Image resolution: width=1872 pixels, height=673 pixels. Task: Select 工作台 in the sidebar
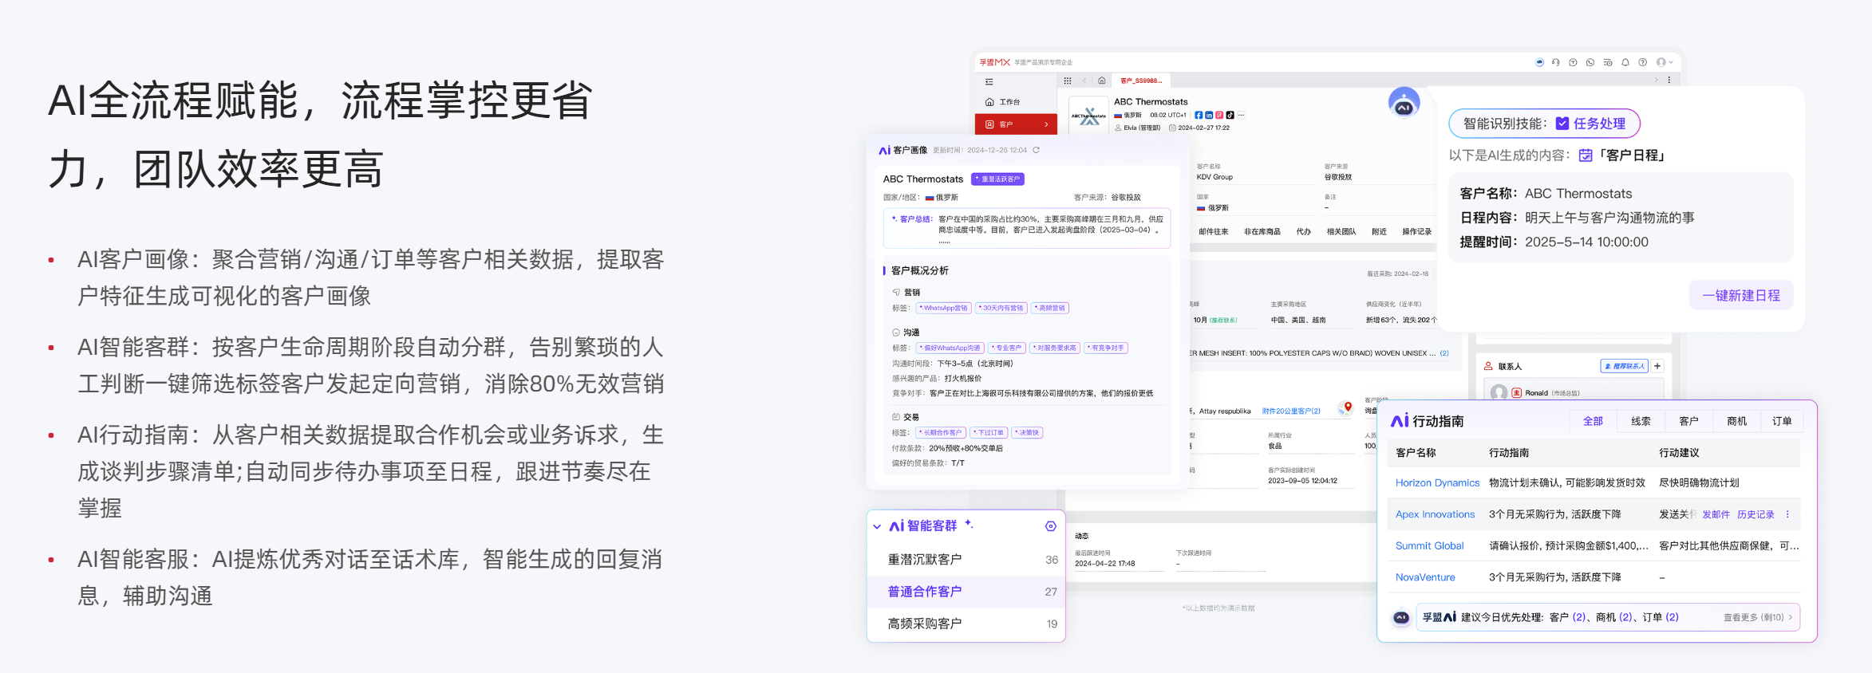(1016, 102)
